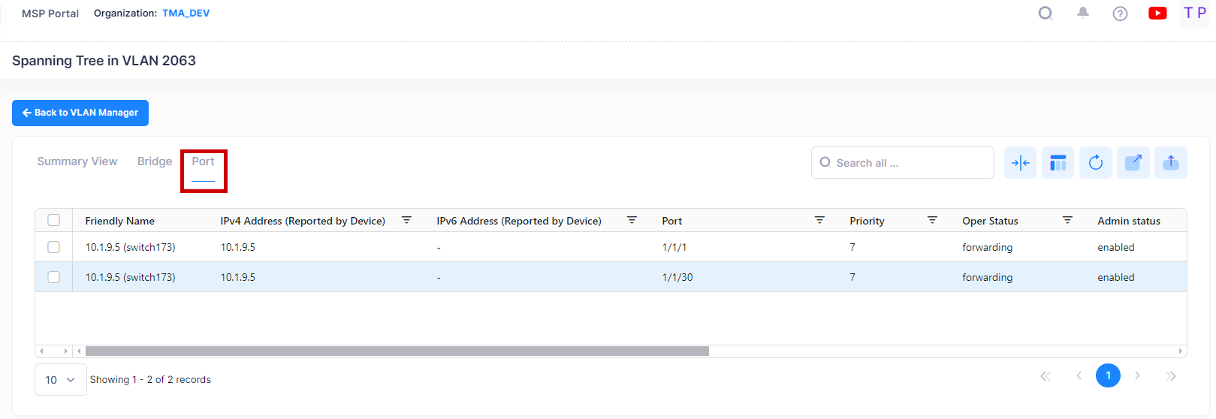Toggle the select-all header checkbox

[54, 220]
